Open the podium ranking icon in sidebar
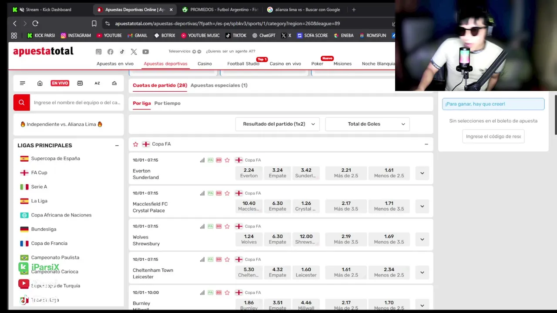Image resolution: width=557 pixels, height=313 pixels. [114, 83]
